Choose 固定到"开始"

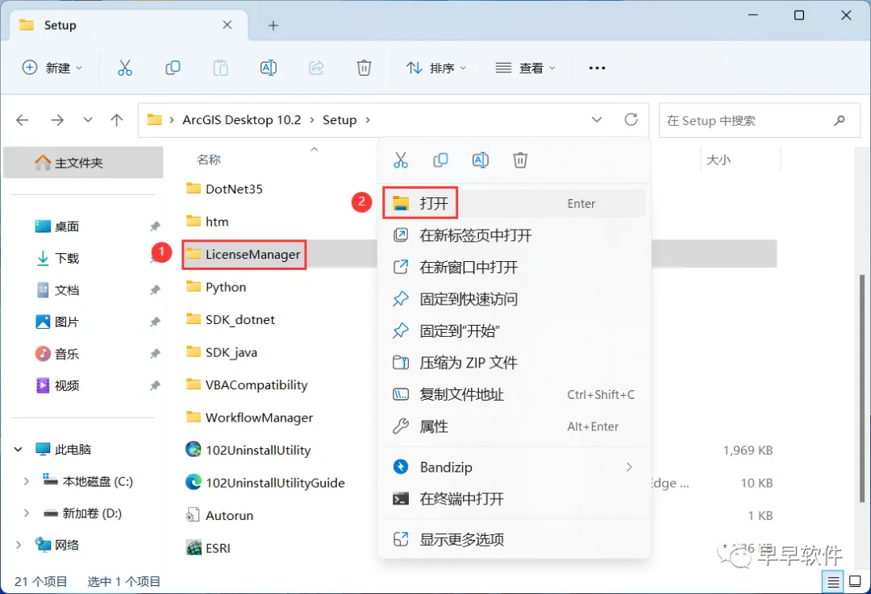(x=514, y=331)
